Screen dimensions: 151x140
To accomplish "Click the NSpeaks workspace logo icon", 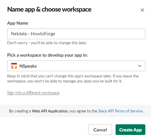I will [x=14, y=66].
